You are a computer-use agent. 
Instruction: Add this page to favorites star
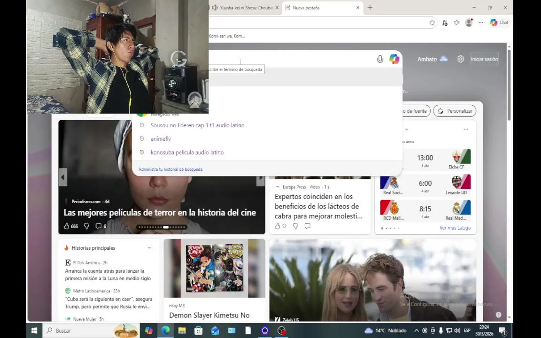coord(432,23)
